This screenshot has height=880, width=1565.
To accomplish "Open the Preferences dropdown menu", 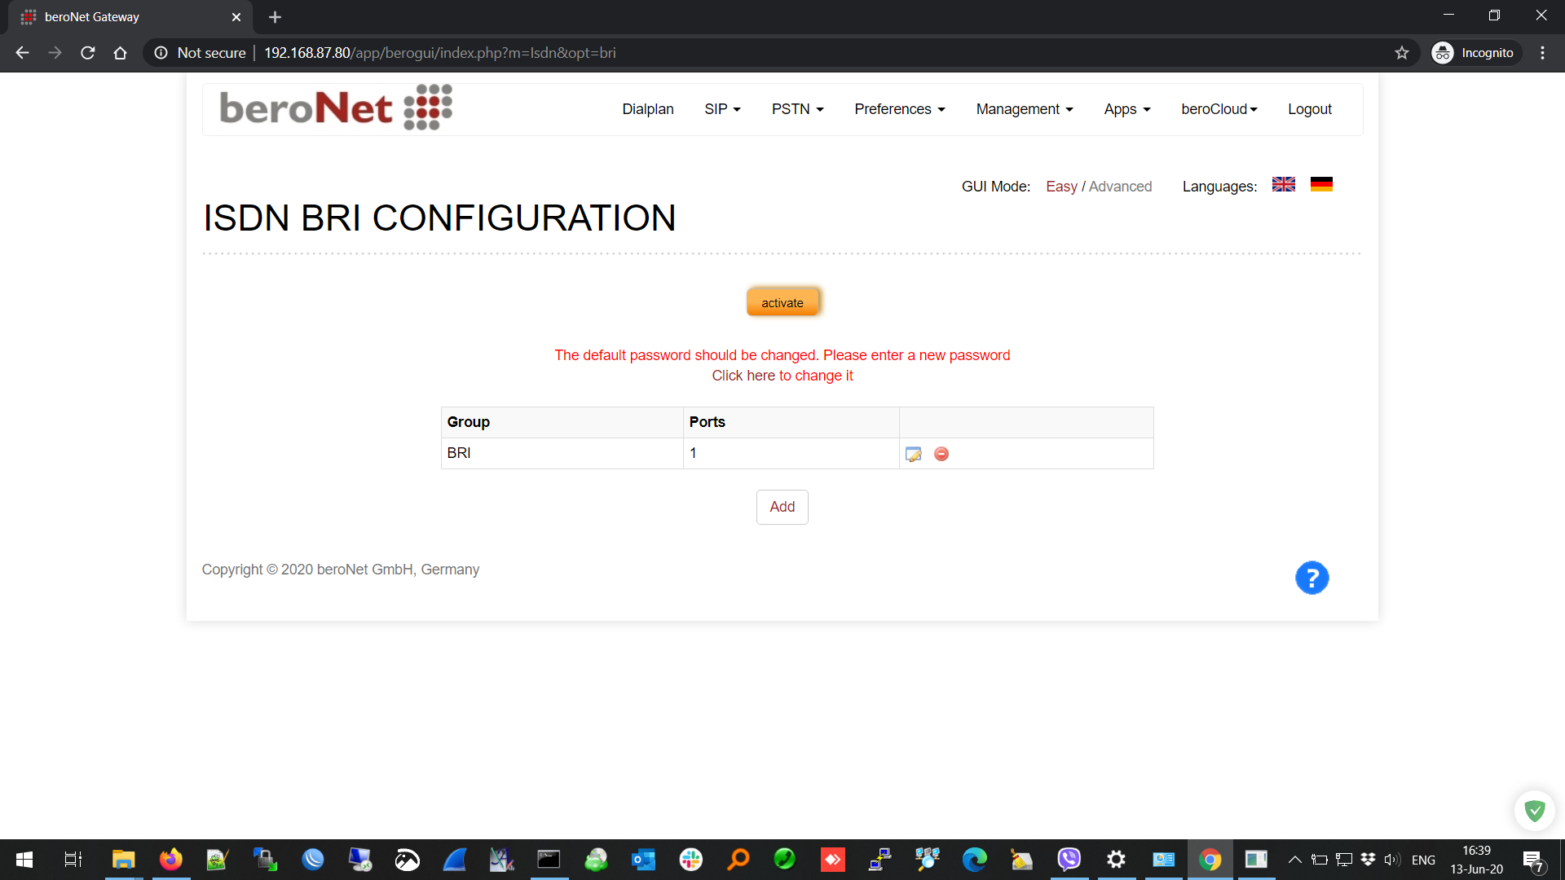I will [899, 109].
